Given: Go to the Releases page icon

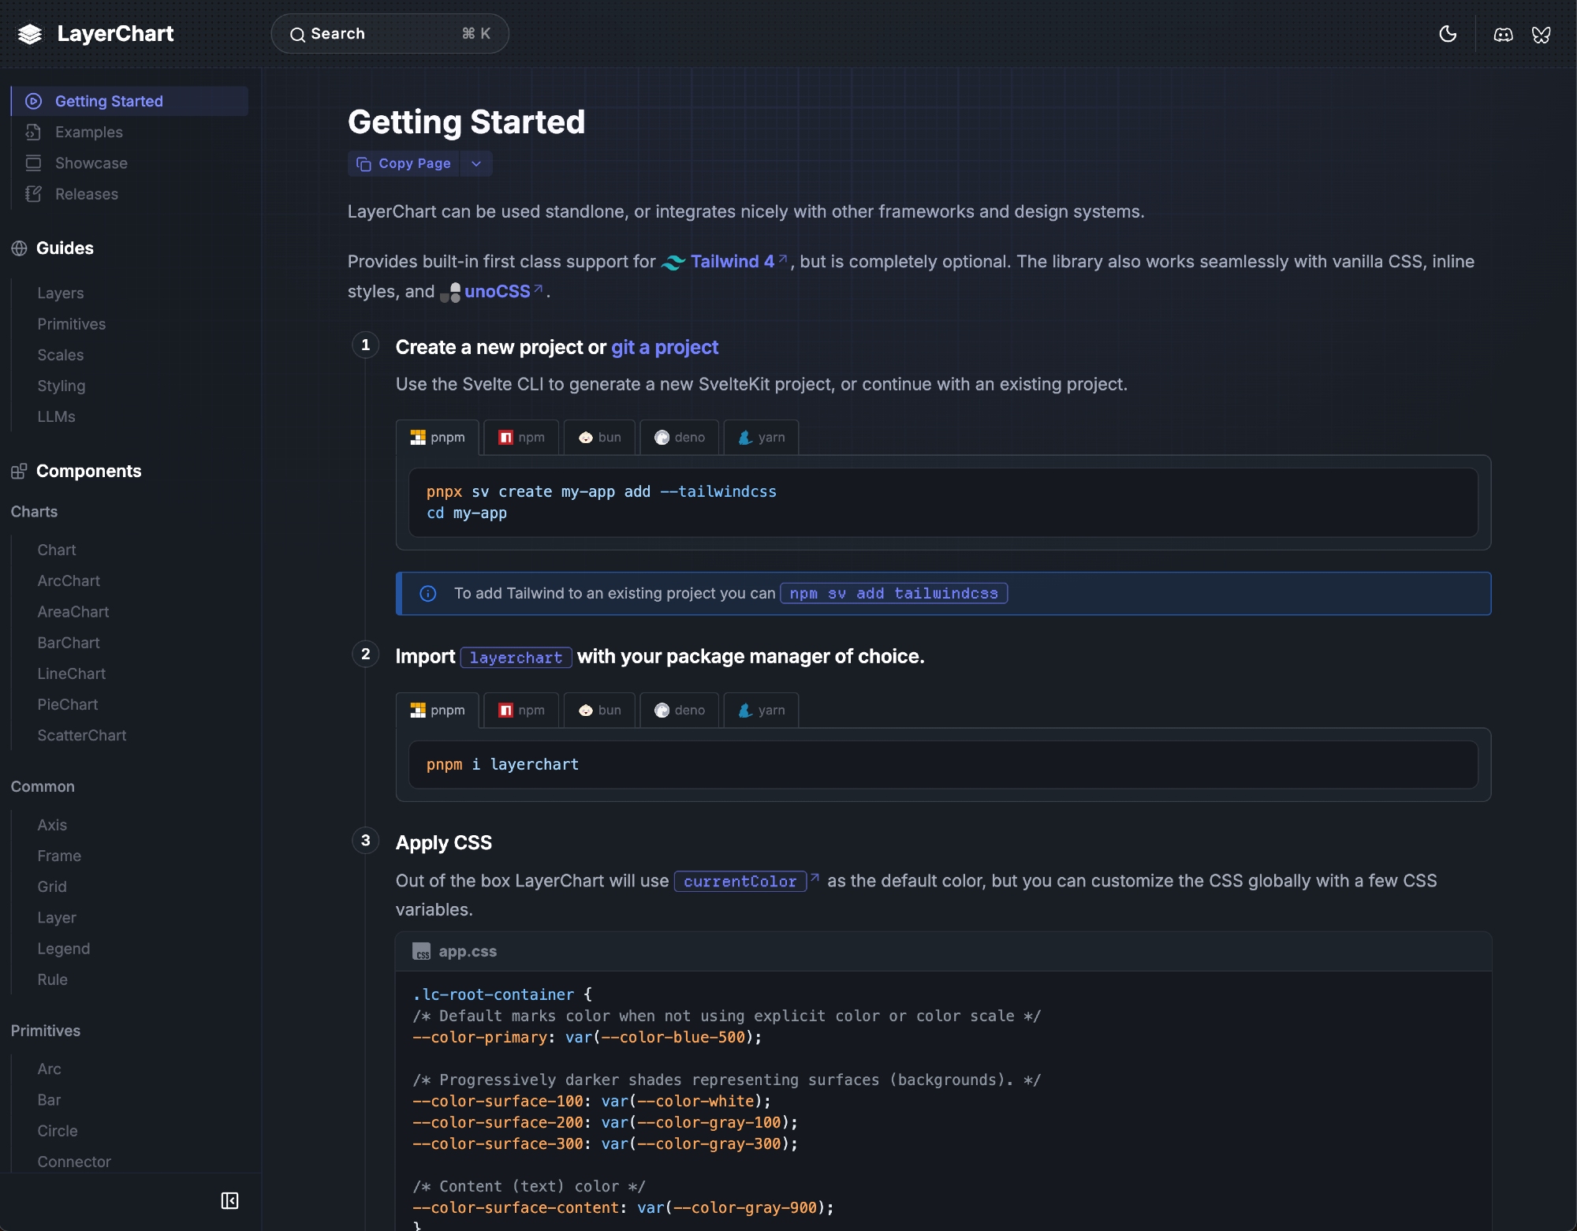Looking at the screenshot, I should pos(33,194).
